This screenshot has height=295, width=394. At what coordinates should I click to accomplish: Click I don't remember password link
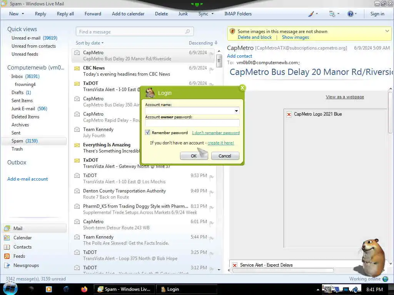point(216,133)
